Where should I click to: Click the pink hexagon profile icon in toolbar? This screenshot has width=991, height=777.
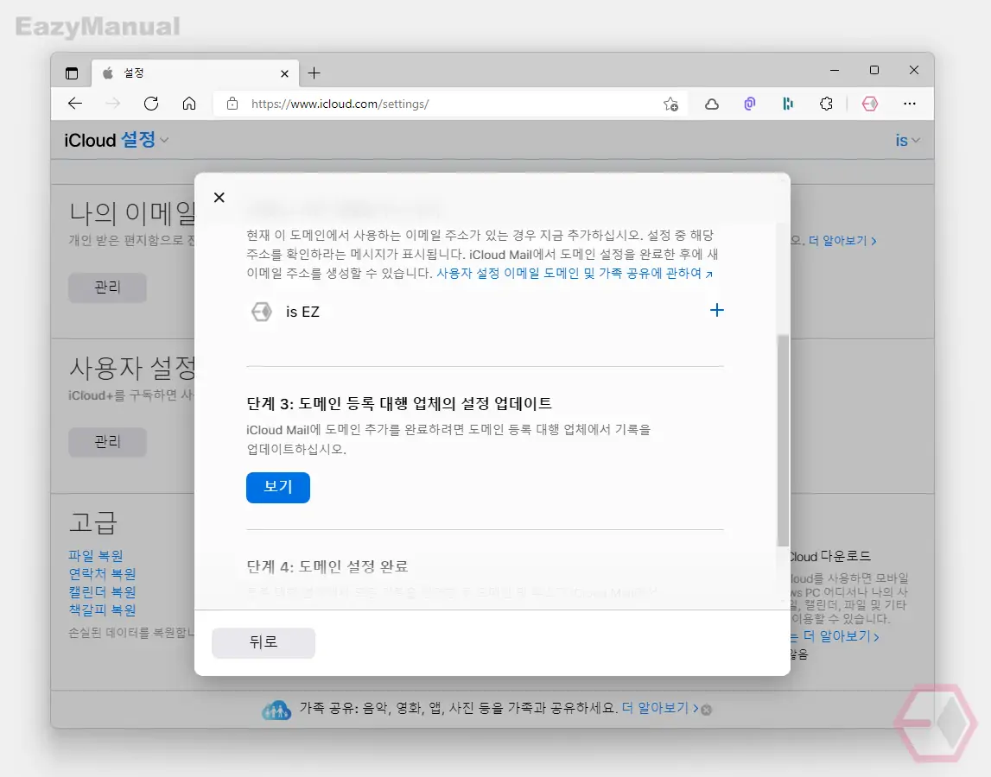pyautogui.click(x=870, y=104)
